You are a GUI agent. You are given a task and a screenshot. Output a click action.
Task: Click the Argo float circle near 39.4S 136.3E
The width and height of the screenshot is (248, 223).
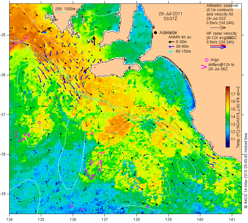[x=82, y=210]
